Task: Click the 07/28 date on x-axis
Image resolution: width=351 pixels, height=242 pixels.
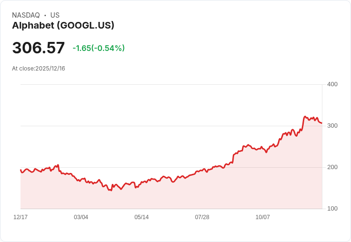Action: click(x=202, y=217)
